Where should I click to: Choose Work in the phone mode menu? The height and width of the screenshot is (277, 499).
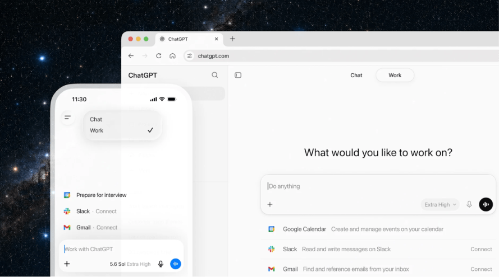click(x=122, y=130)
